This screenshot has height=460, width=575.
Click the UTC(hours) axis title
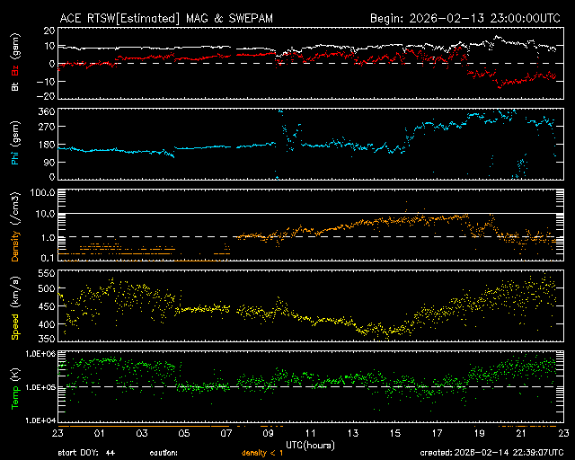pos(310,446)
